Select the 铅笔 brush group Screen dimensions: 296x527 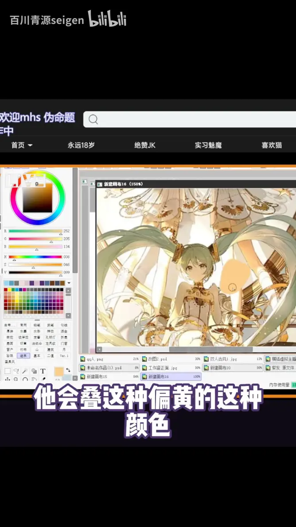[37, 325]
